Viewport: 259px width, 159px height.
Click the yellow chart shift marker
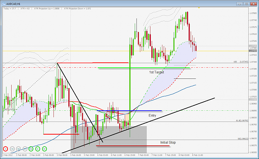[199, 7]
